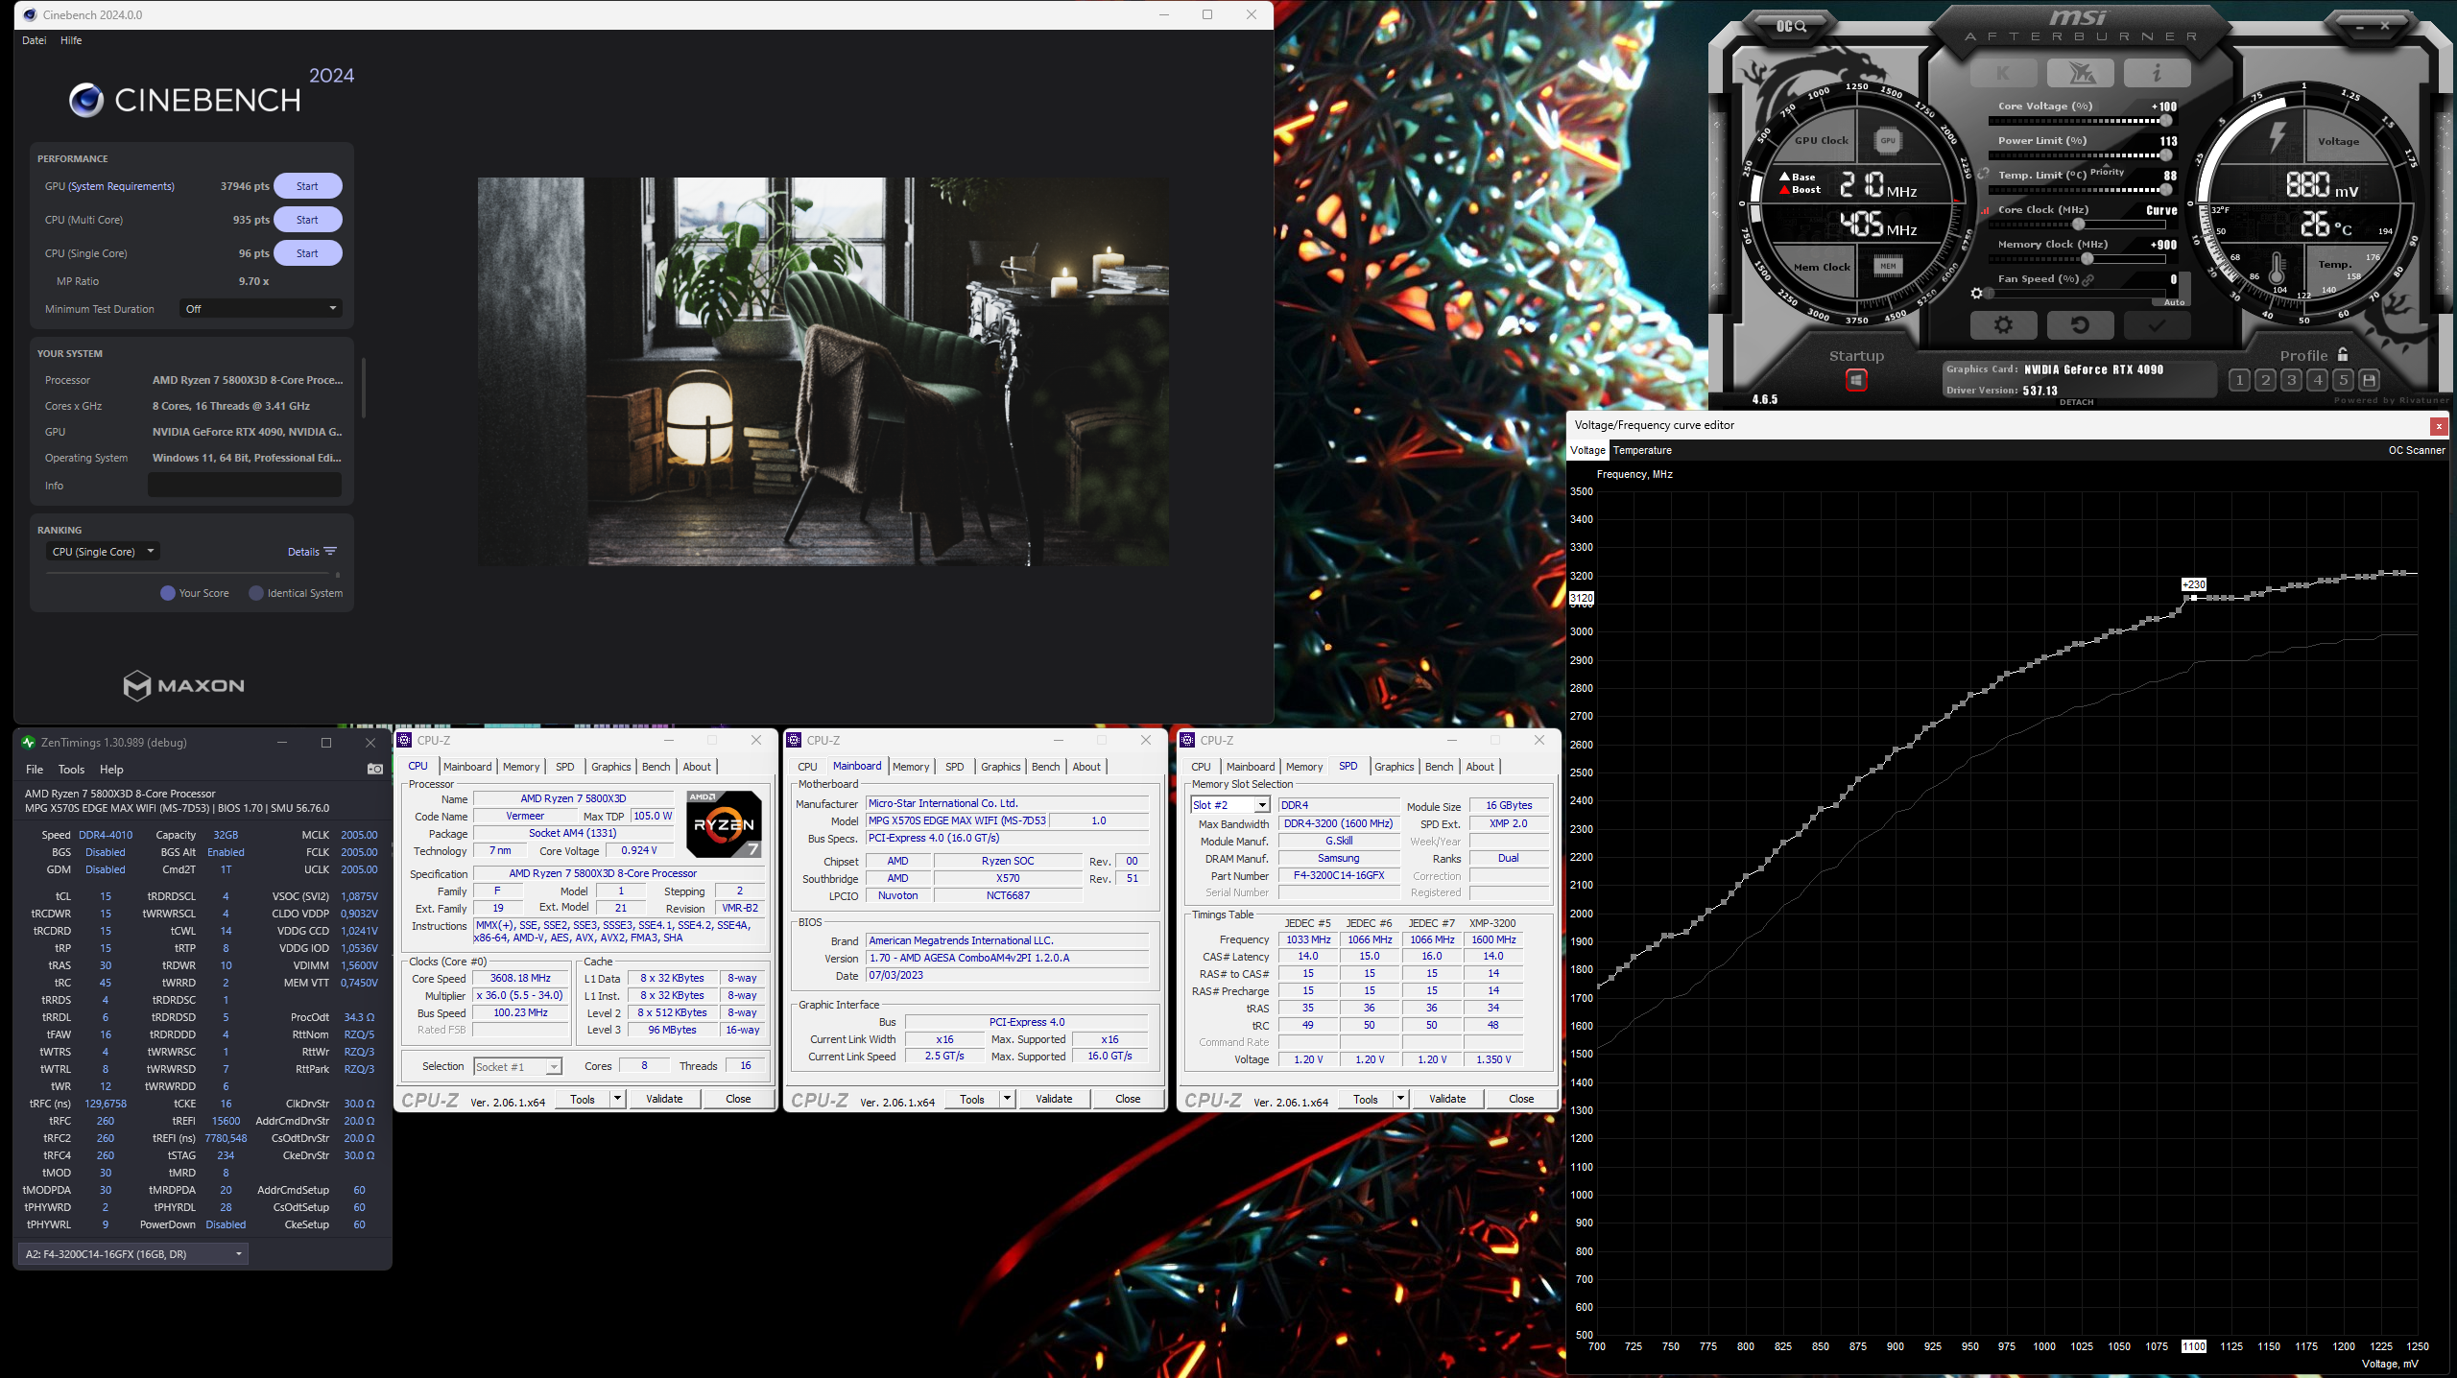Screen dimensions: 2457x1378
Task: Toggle the Windows Startup apply button
Action: pos(1856,380)
